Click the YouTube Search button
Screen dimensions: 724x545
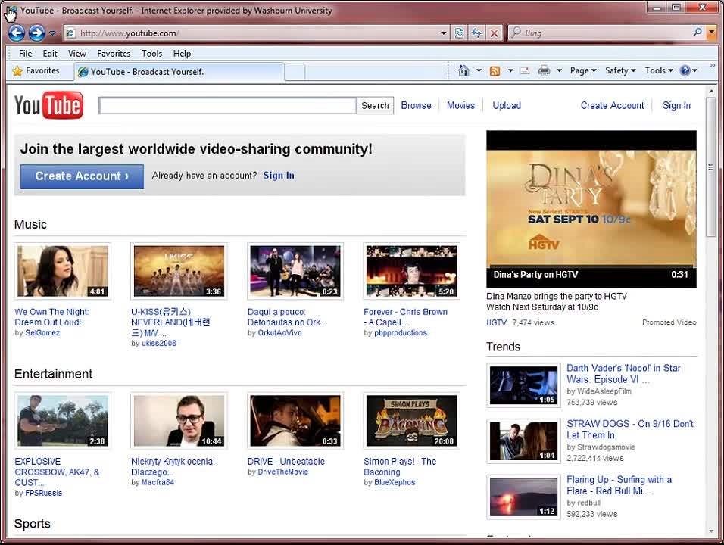coord(375,106)
